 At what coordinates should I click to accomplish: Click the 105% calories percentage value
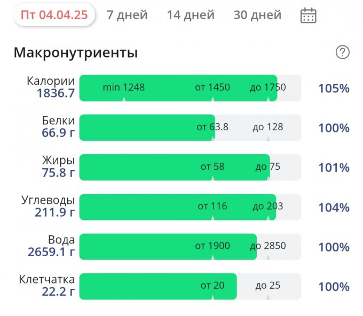pyautogui.click(x=334, y=89)
